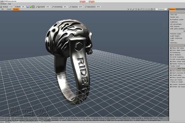The image size is (185, 123).
Task: Toggle the No shadows checkbox
Action: coord(171,55)
